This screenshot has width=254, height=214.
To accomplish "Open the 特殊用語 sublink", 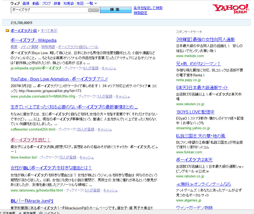I will click(48, 47).
